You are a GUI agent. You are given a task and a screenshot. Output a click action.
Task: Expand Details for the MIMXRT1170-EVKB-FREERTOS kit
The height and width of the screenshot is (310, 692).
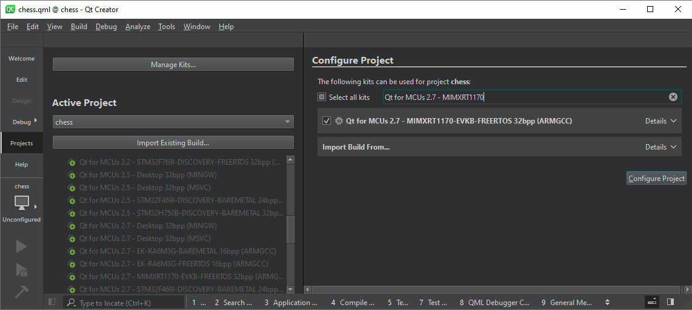[x=660, y=121]
